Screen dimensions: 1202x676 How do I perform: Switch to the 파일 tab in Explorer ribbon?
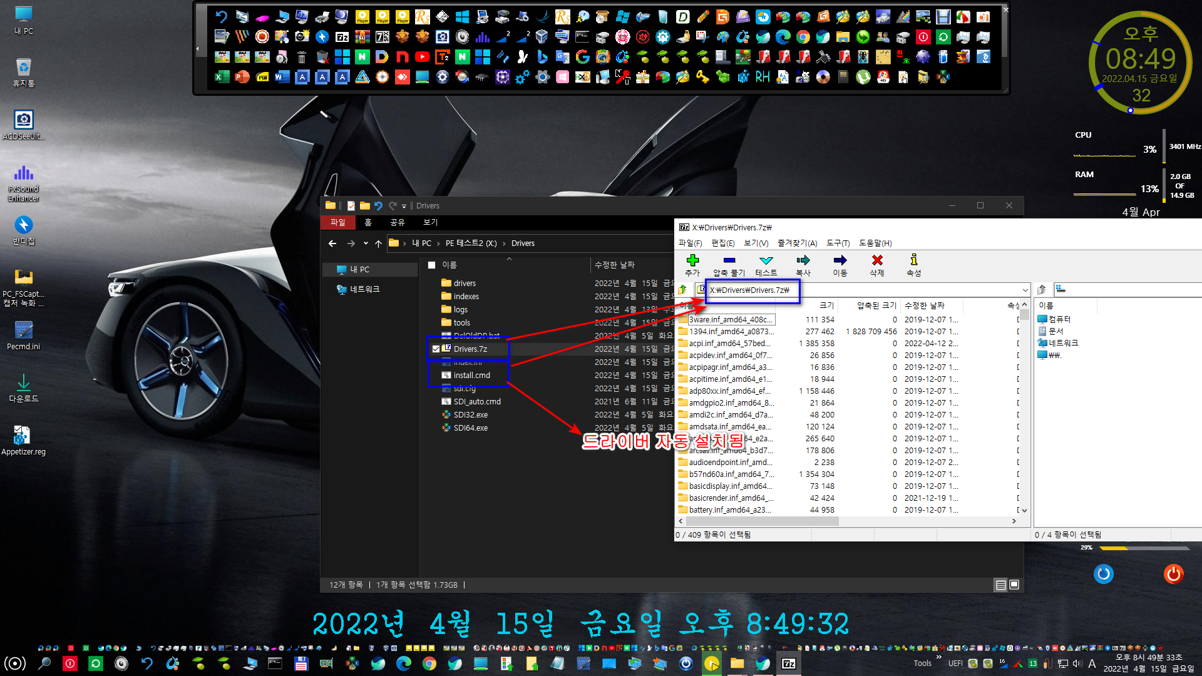(x=338, y=222)
